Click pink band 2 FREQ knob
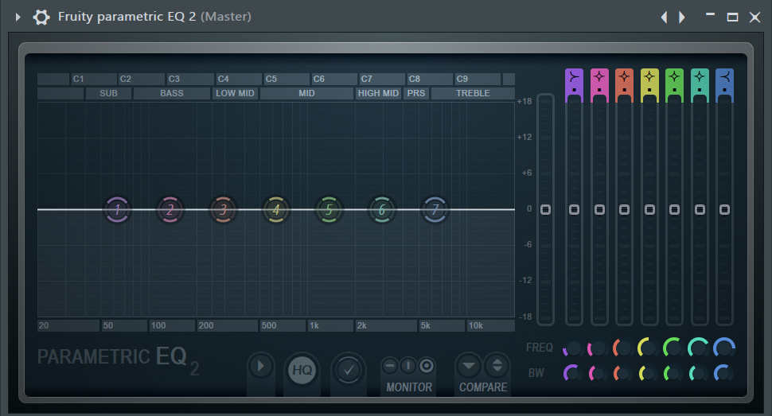772x416 pixels. 598,348
